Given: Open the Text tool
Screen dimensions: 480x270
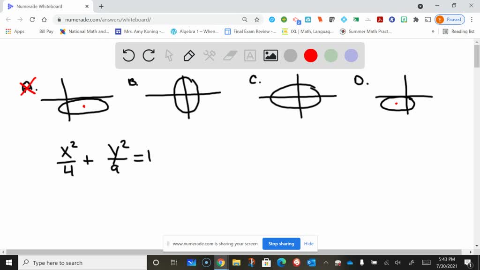Looking at the screenshot, I should click(x=249, y=55).
